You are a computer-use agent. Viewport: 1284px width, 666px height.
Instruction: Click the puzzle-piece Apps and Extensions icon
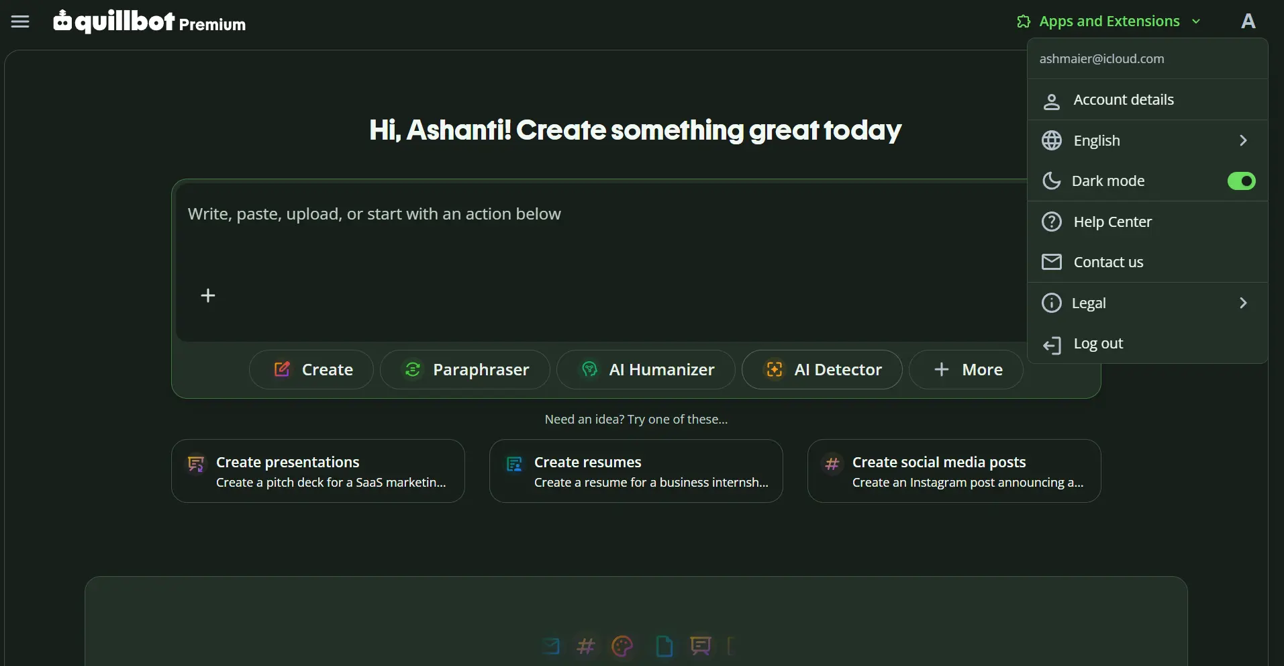coord(1024,21)
